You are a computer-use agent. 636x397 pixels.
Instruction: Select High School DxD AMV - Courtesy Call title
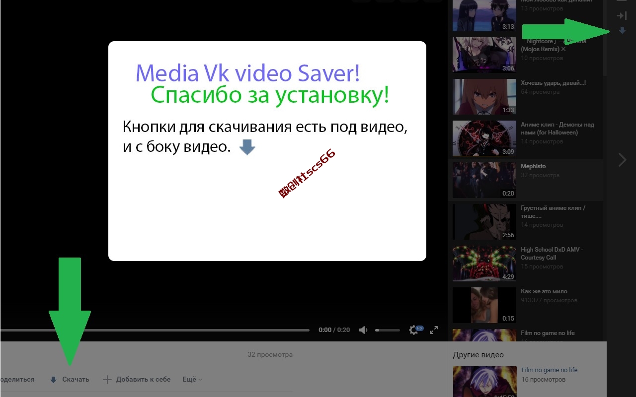[x=552, y=254]
